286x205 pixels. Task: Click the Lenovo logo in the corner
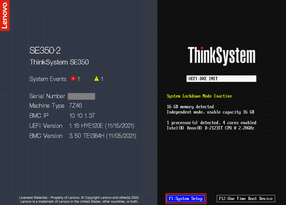click(5, 15)
